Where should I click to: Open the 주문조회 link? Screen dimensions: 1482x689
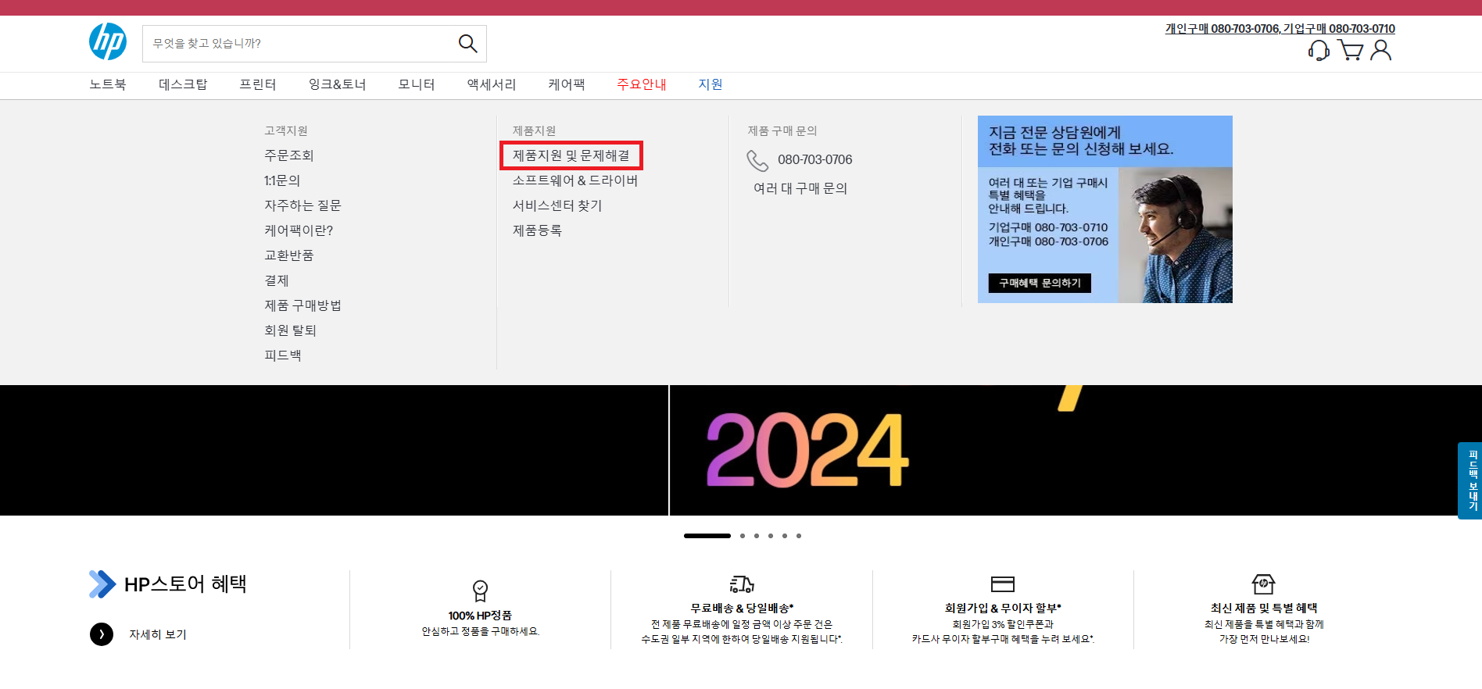(289, 155)
